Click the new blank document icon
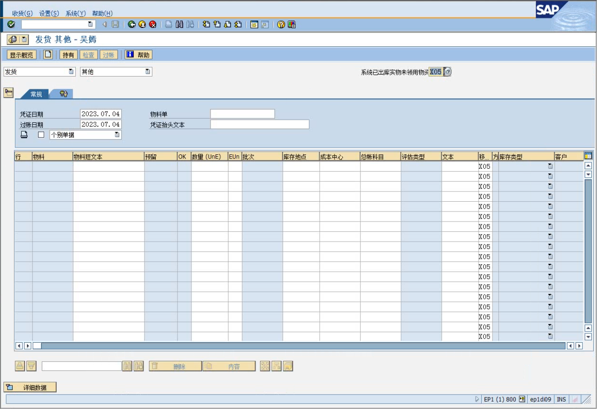Viewport: 597px width, 409px height. [x=48, y=55]
